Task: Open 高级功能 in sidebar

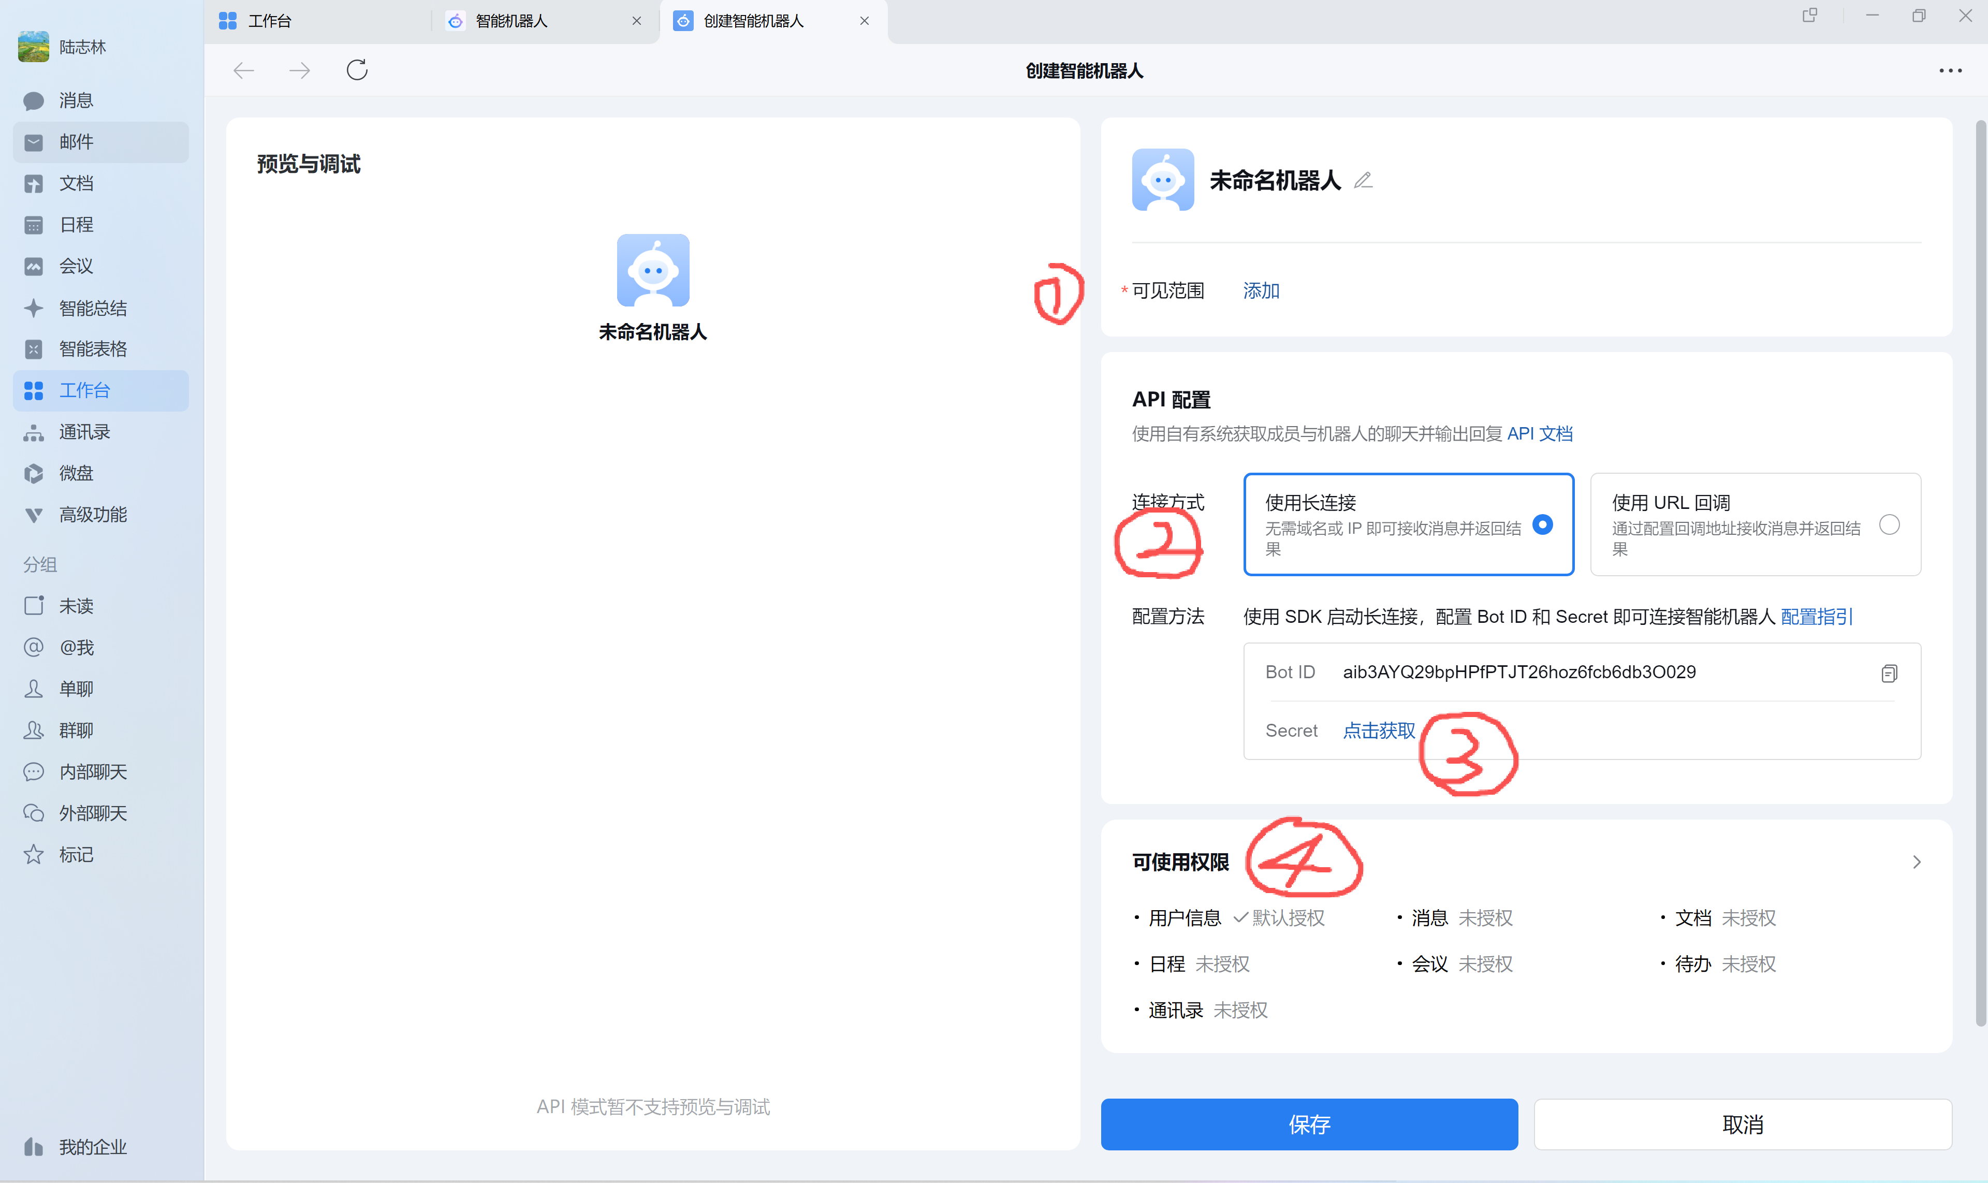Action: click(100, 515)
